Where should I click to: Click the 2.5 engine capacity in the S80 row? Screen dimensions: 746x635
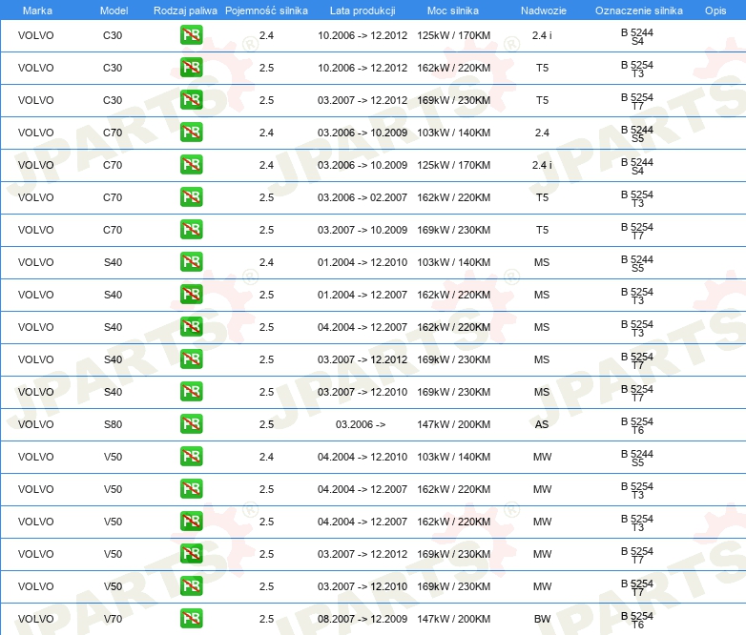pos(266,424)
